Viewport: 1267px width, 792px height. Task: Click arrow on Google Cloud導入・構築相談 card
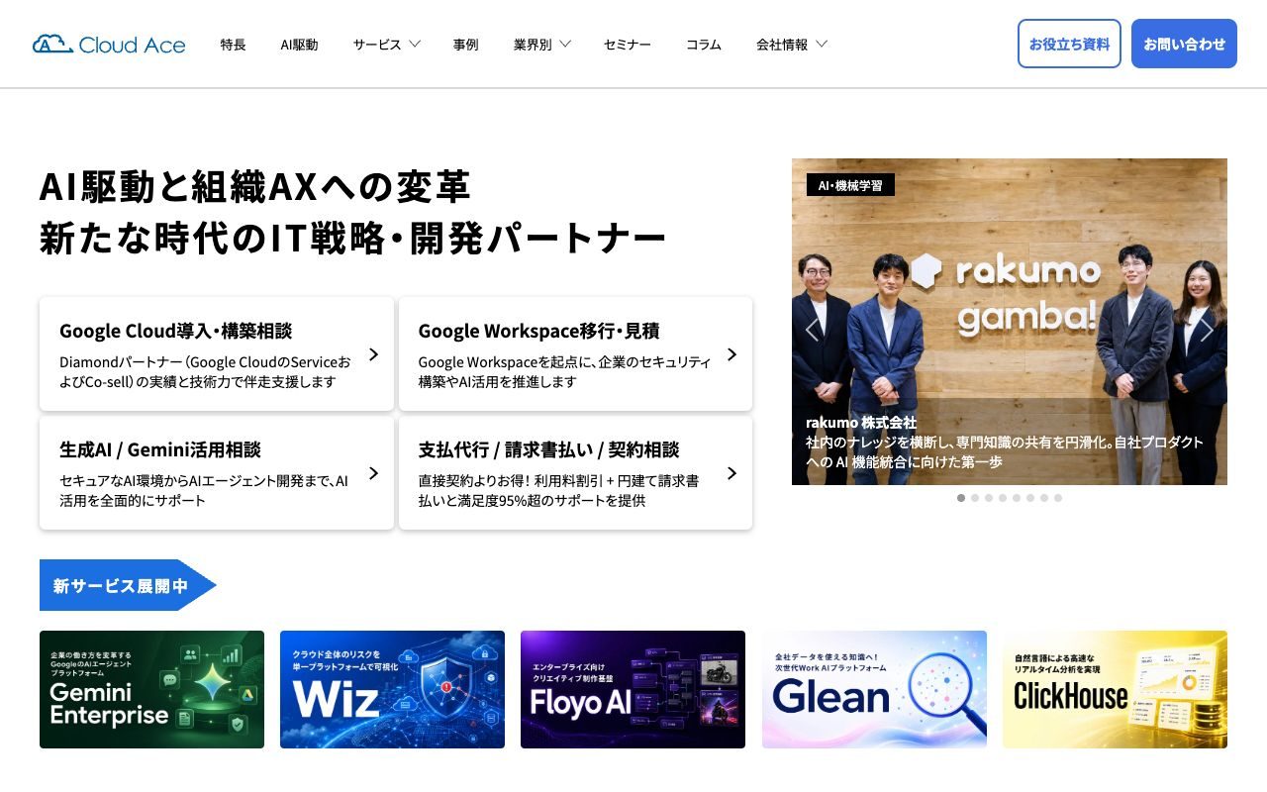click(373, 354)
